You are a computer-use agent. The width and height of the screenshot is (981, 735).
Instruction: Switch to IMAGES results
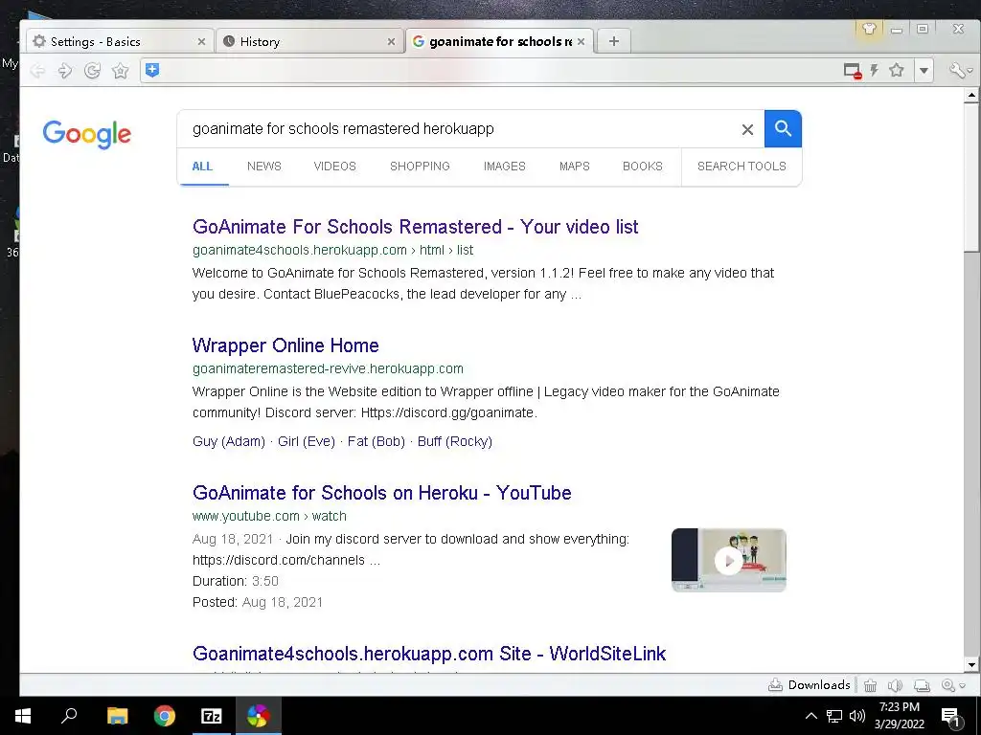click(x=504, y=167)
